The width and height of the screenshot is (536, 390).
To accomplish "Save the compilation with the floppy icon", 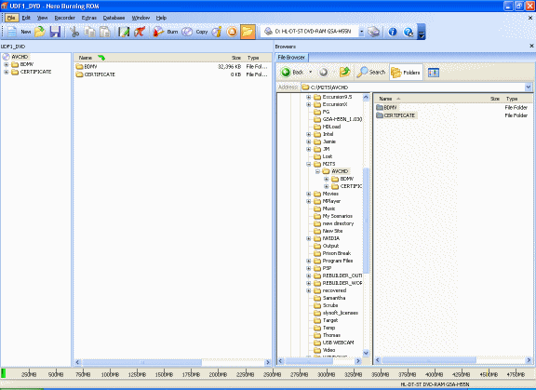I will [x=55, y=32].
